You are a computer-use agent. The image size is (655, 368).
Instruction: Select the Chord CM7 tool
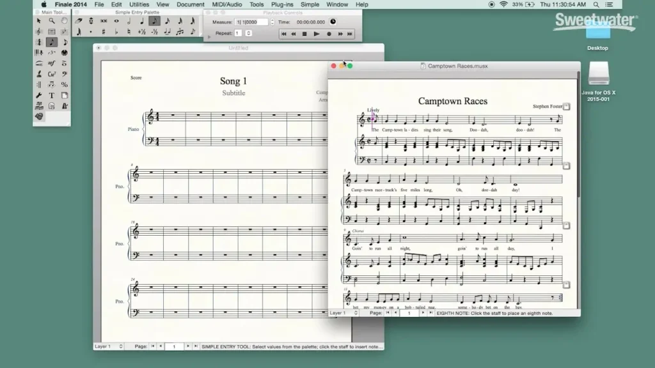coord(51,74)
